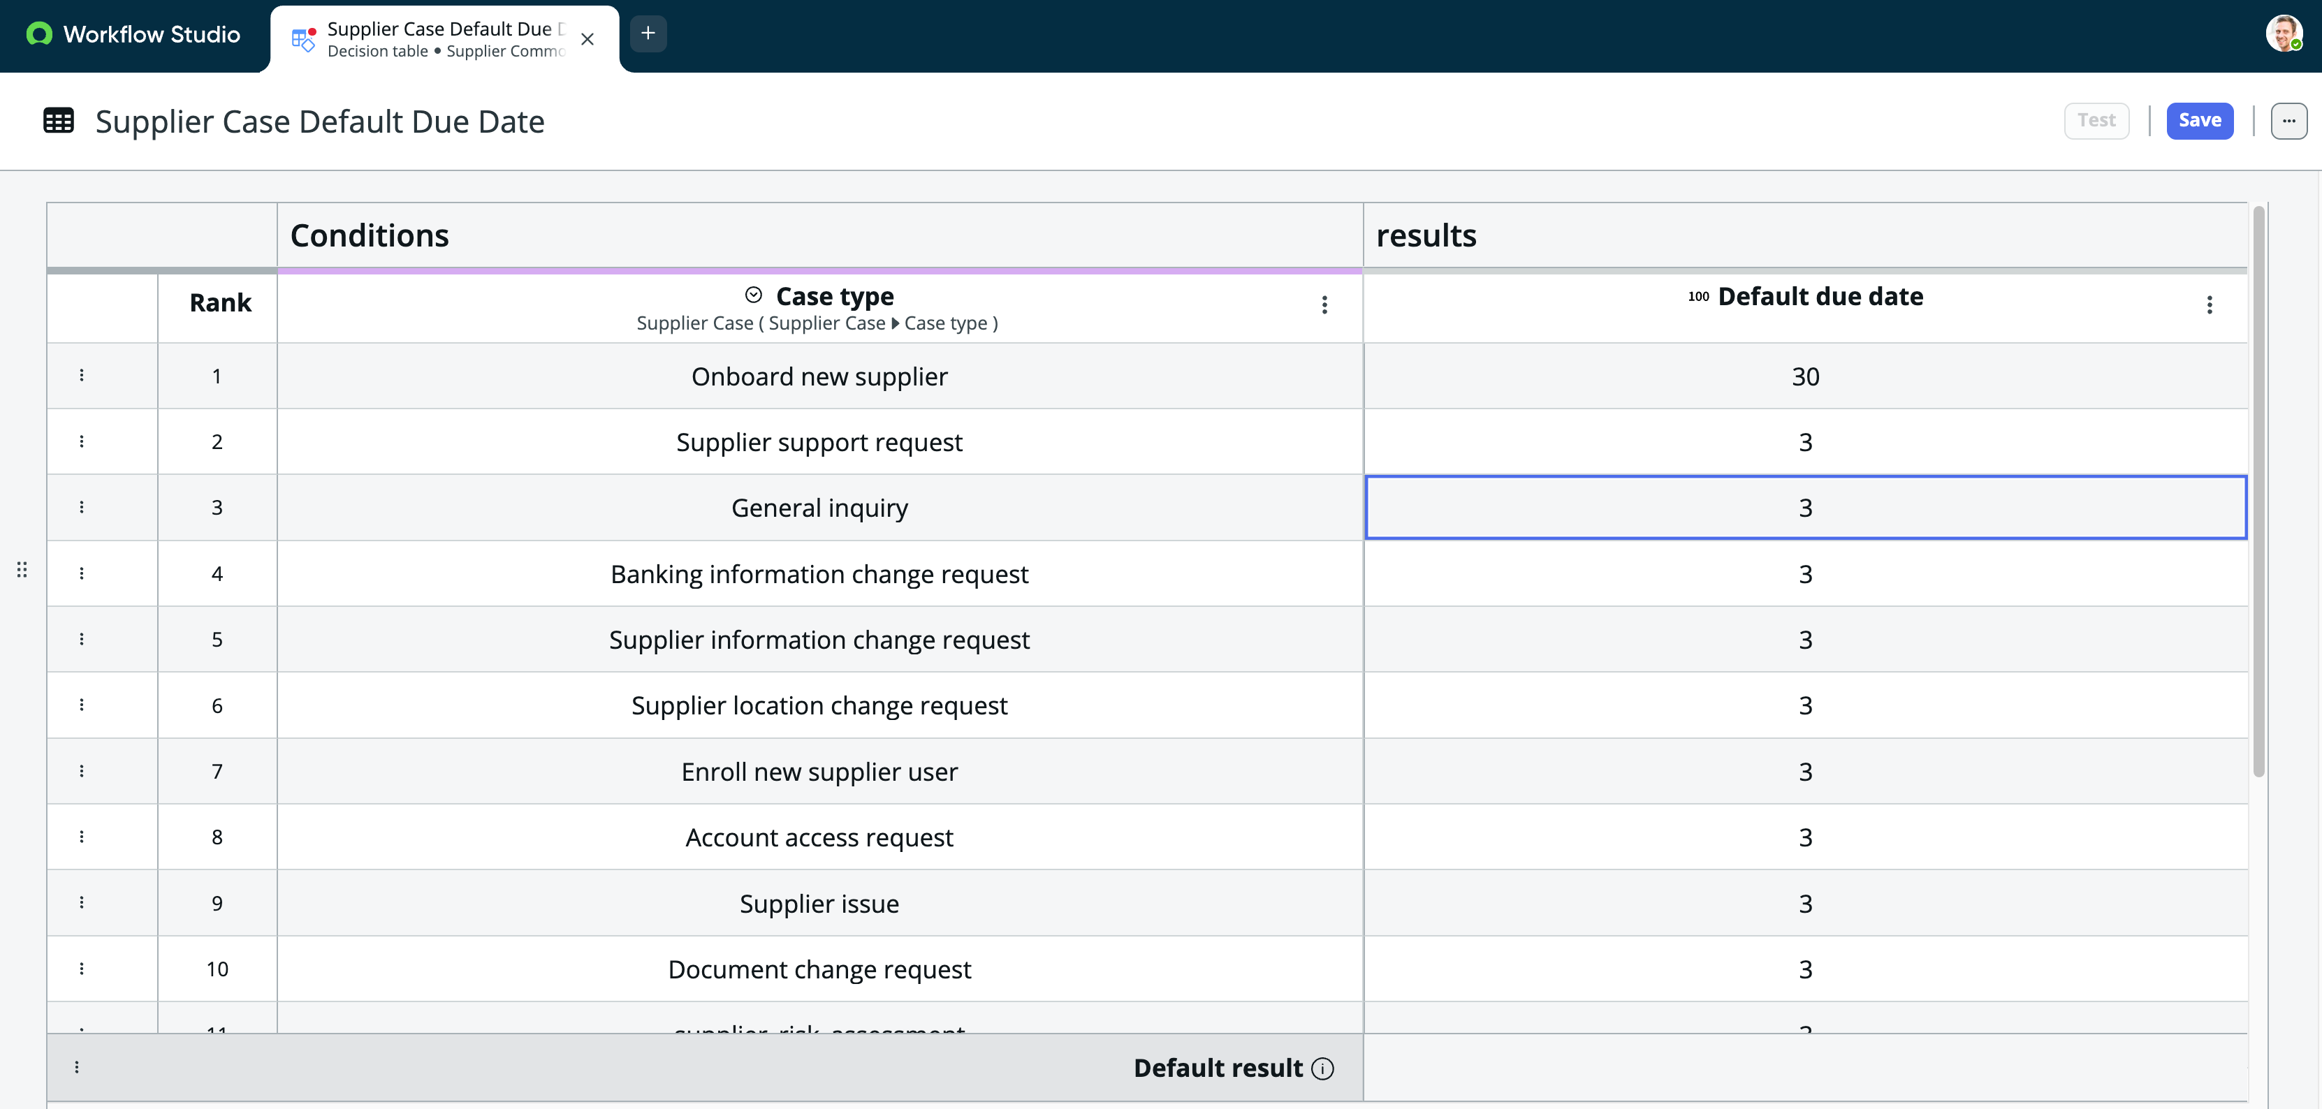This screenshot has width=2322, height=1109.
Task: Open row menu for Document change request
Action: tap(81, 969)
